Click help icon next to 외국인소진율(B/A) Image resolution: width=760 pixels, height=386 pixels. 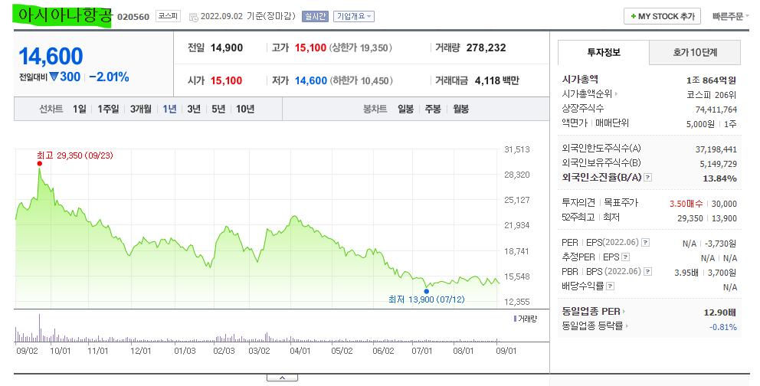tap(648, 178)
